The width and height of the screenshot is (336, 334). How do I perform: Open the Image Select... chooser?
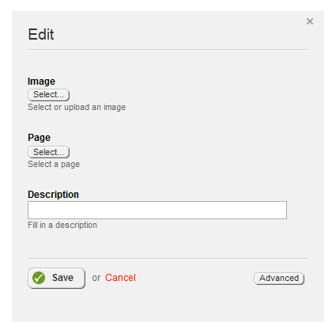(48, 95)
